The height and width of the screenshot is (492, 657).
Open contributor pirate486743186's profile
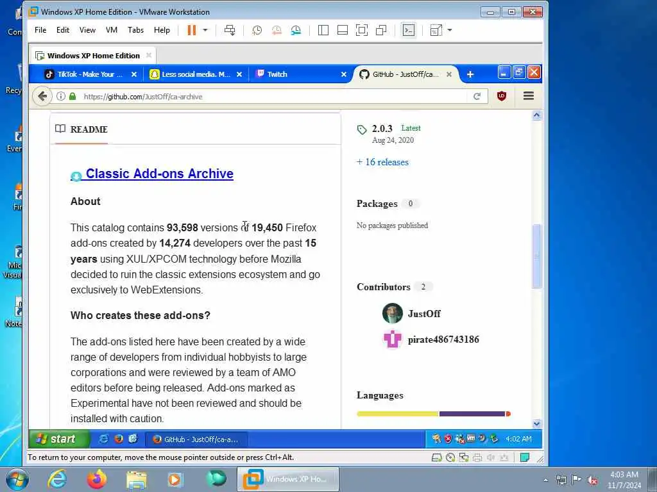click(x=443, y=340)
